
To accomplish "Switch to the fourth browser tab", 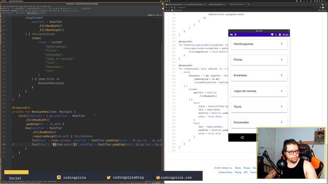I will pos(236,5).
